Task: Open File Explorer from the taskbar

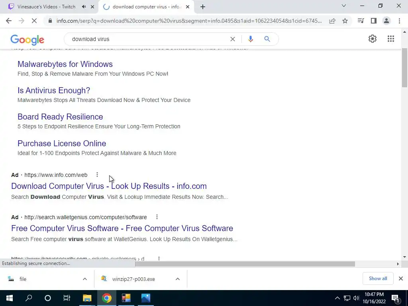Action: tap(87, 298)
